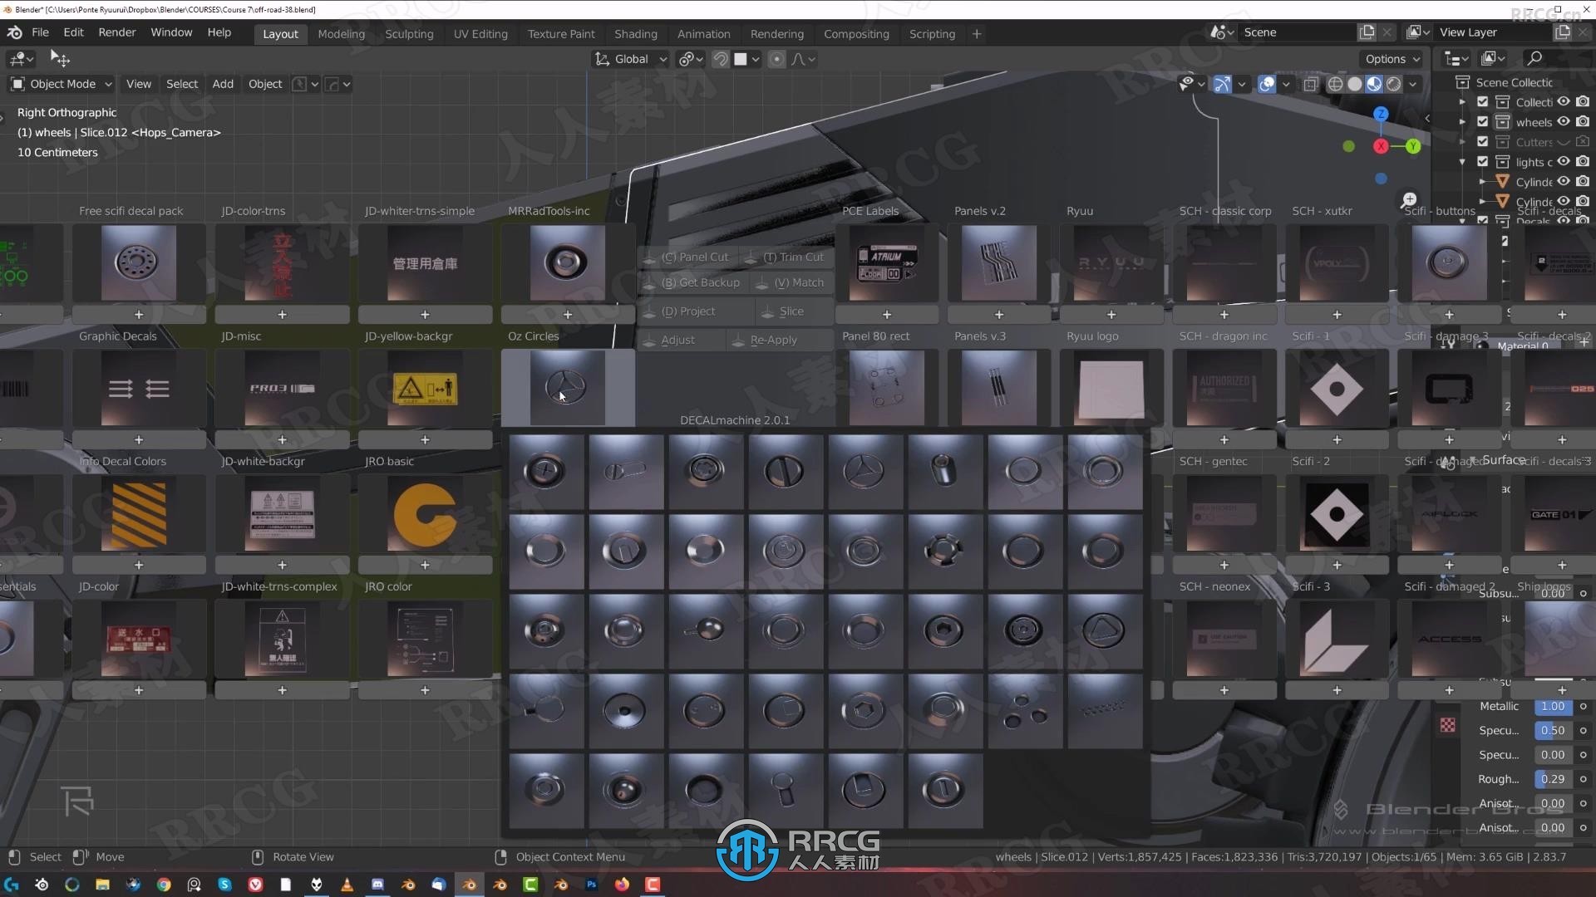This screenshot has height=897, width=1596.
Task: Click the (C) Panel Cut button
Action: [687, 257]
